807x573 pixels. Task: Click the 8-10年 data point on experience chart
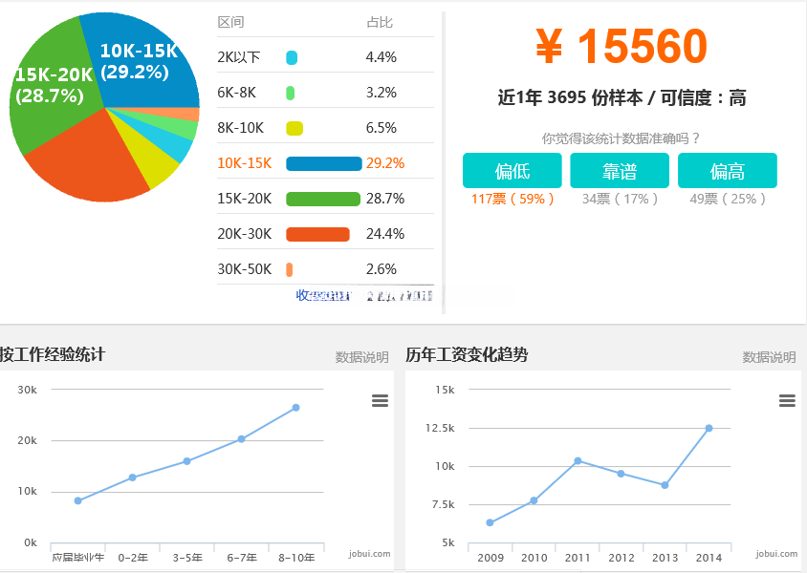(296, 408)
